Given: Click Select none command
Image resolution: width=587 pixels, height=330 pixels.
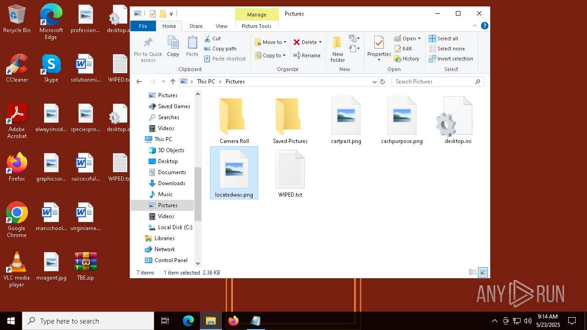Looking at the screenshot, I should pyautogui.click(x=447, y=49).
